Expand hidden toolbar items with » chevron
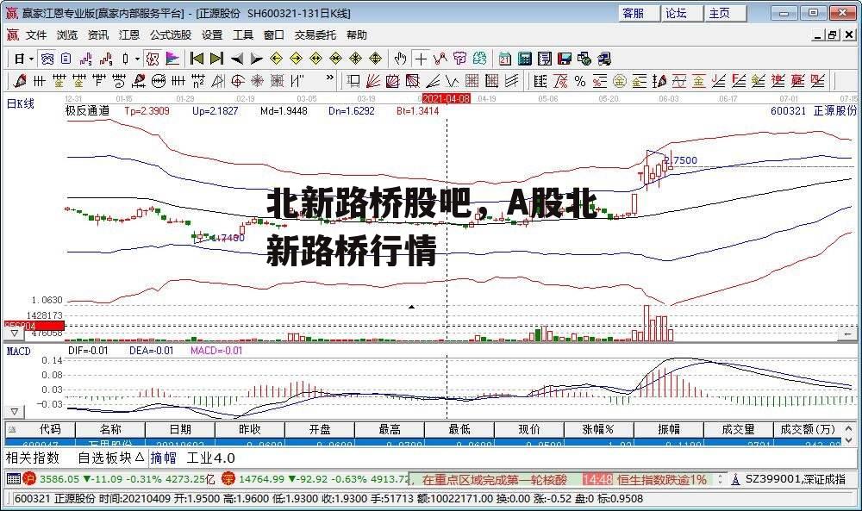 pos(330,78)
